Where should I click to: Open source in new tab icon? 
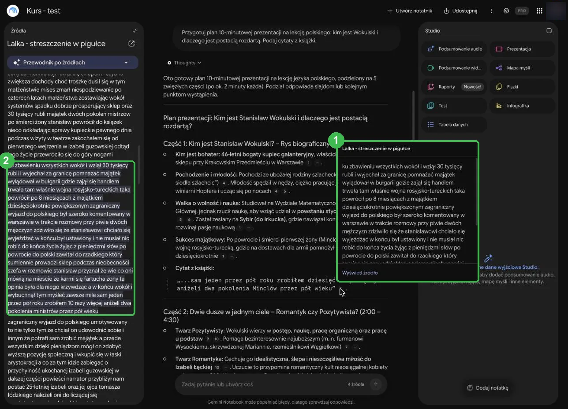(131, 44)
